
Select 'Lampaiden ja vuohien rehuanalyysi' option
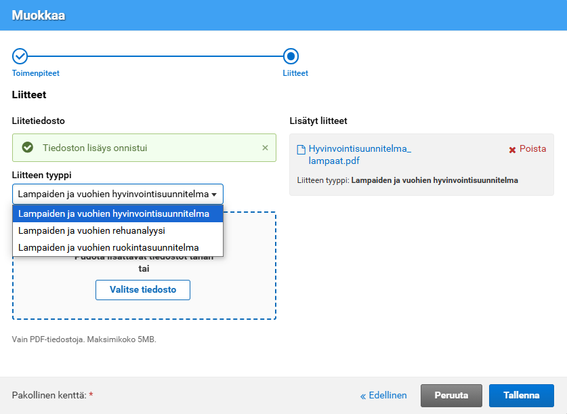pos(92,230)
